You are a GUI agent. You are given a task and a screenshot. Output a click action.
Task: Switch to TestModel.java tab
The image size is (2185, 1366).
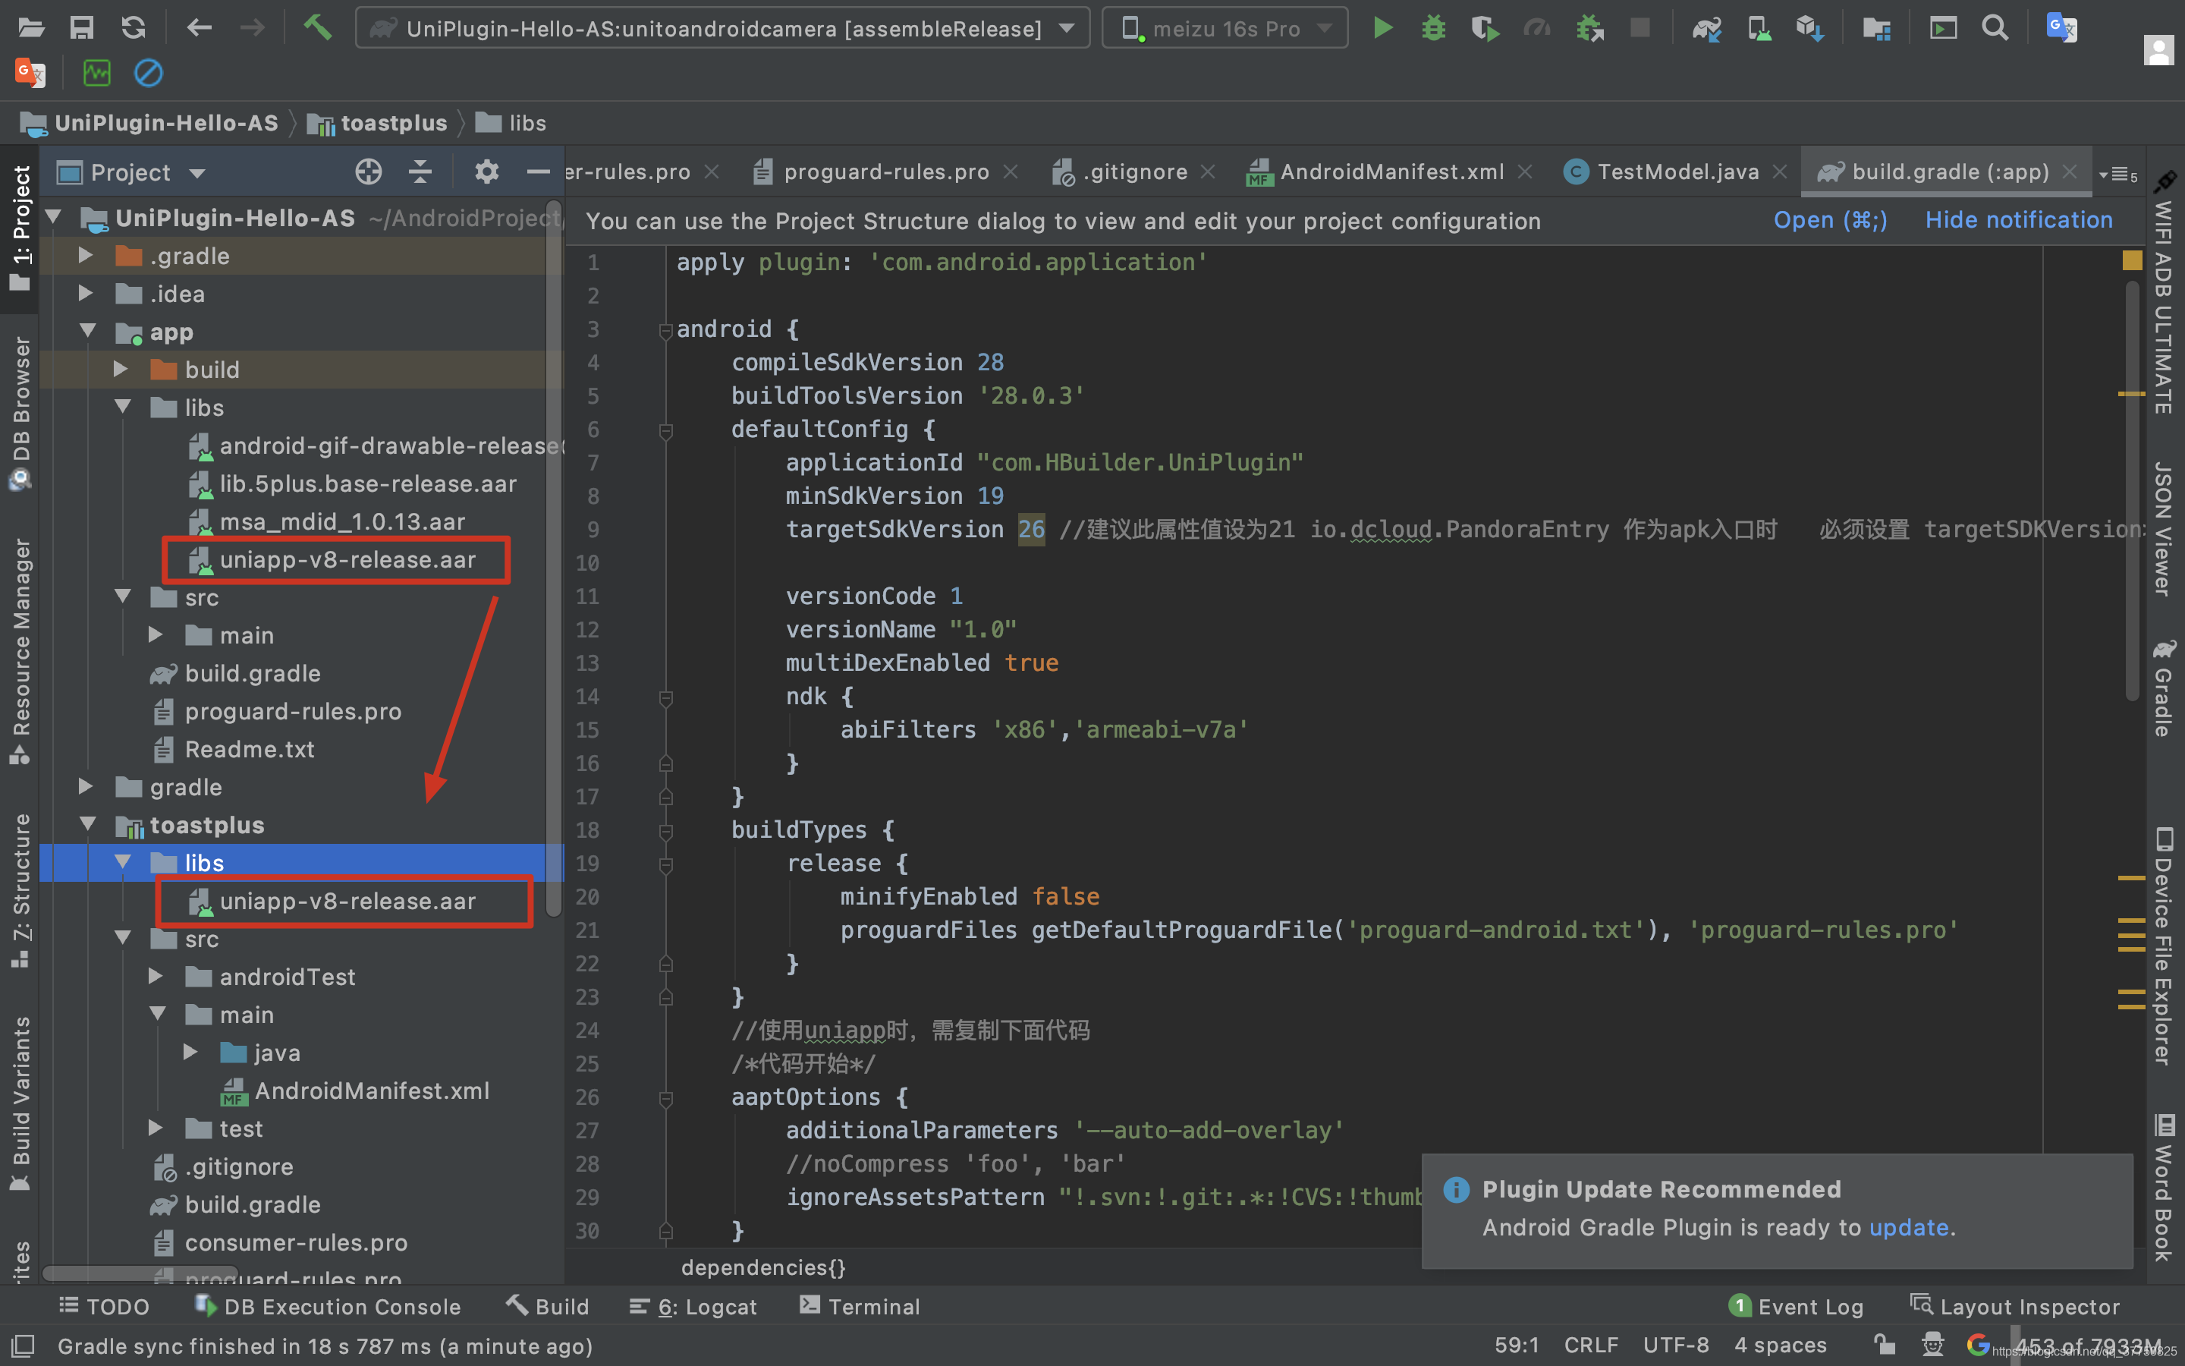click(x=1677, y=172)
